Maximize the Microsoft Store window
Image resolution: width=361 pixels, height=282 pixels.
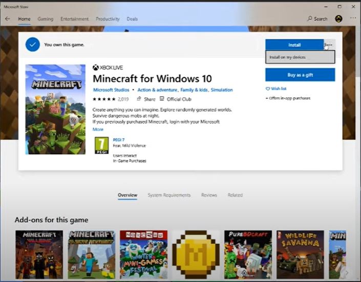[x=339, y=7]
